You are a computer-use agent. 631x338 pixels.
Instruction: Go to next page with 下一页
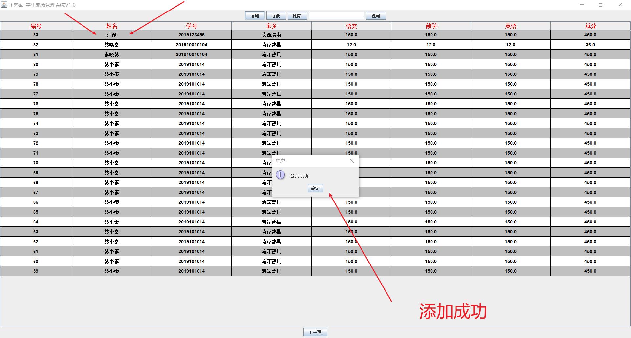(x=315, y=332)
